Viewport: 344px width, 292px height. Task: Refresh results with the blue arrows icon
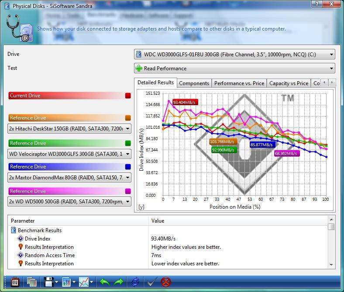[x=135, y=282]
